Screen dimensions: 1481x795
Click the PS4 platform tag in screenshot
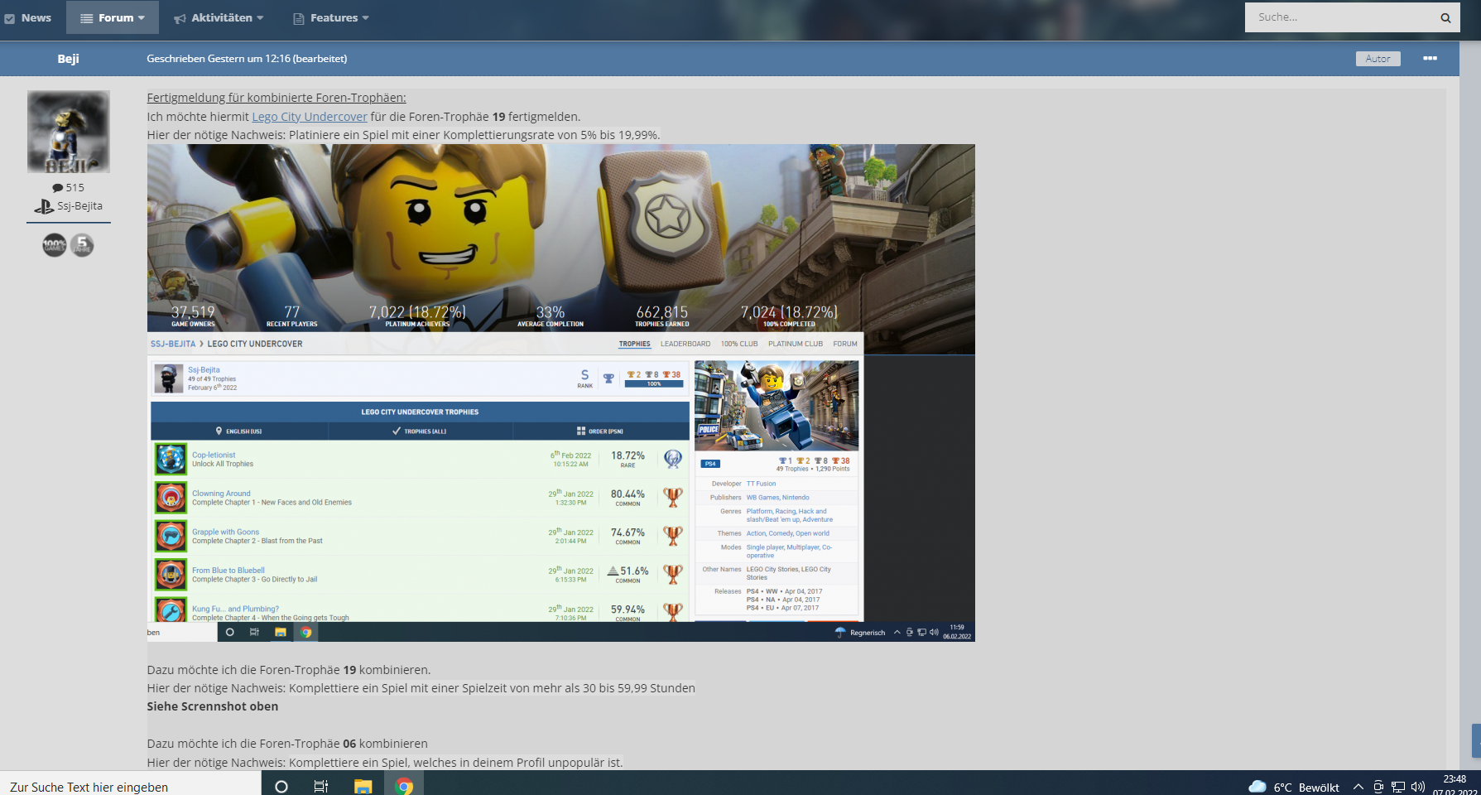click(x=710, y=464)
